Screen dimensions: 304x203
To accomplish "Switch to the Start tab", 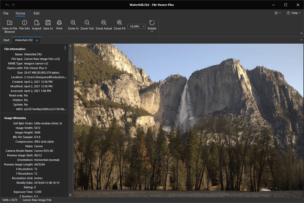I will click(6, 40).
